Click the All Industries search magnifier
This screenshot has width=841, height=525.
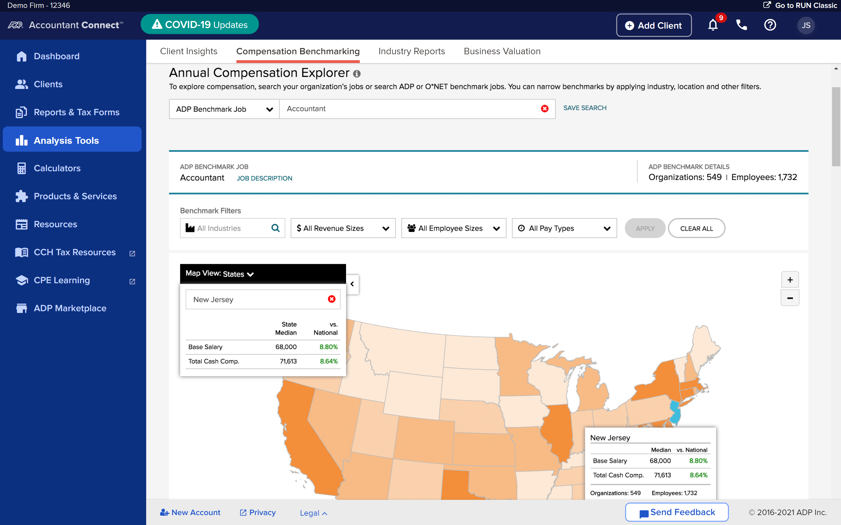point(275,228)
